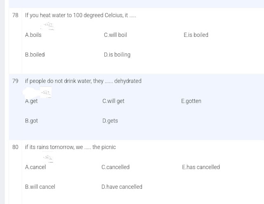Viewport: 264px width, 204px height.
Task: Choose option B.got
Action: (31, 121)
